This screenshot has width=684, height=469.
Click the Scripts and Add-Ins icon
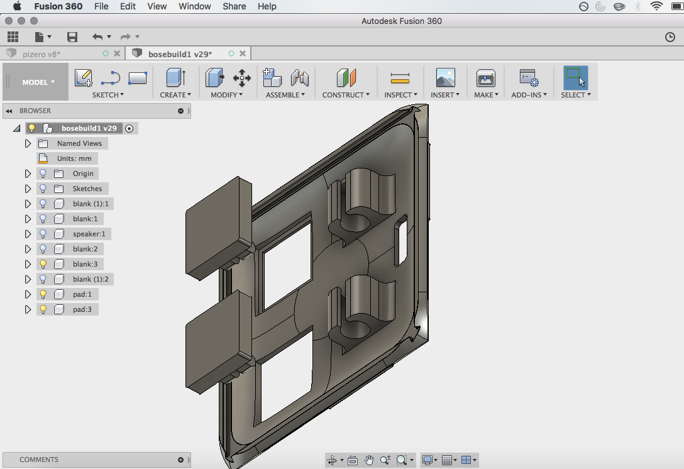[x=529, y=78]
